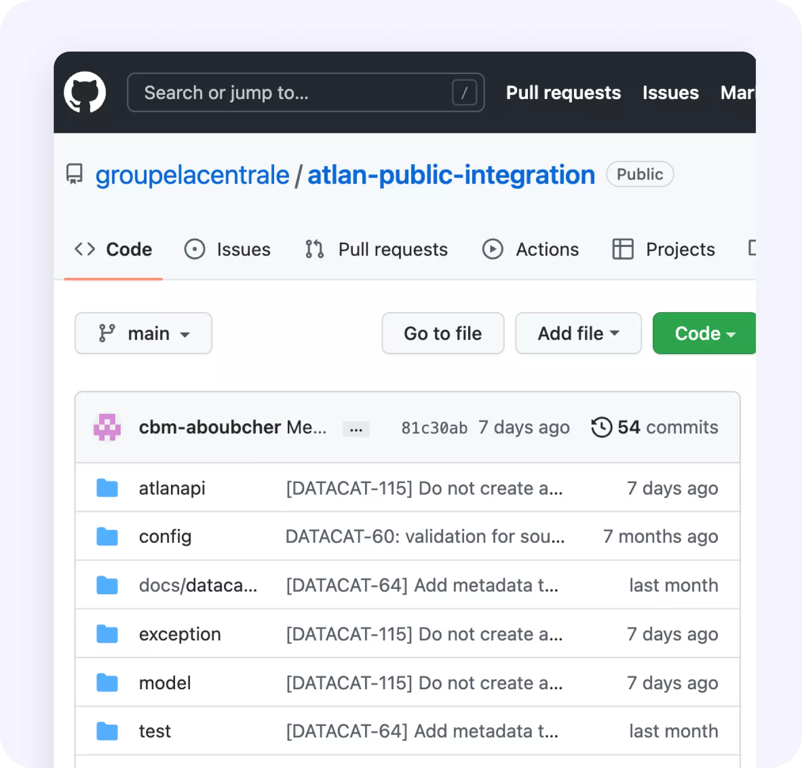This screenshot has width=802, height=768.
Task: Open the green Code dropdown
Action: tap(704, 333)
